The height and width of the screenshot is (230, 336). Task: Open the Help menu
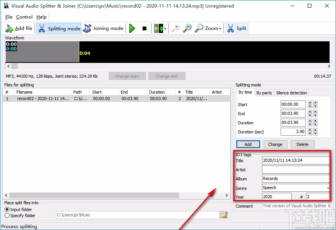click(41, 17)
